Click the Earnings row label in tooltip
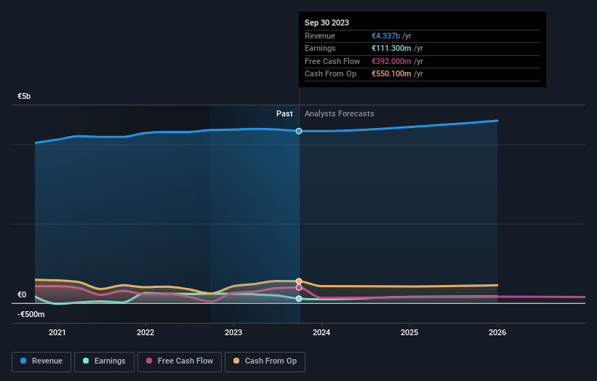 [320, 48]
